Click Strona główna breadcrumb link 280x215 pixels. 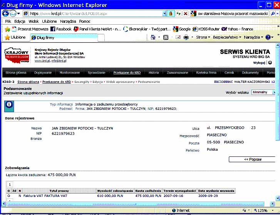pos(28,82)
